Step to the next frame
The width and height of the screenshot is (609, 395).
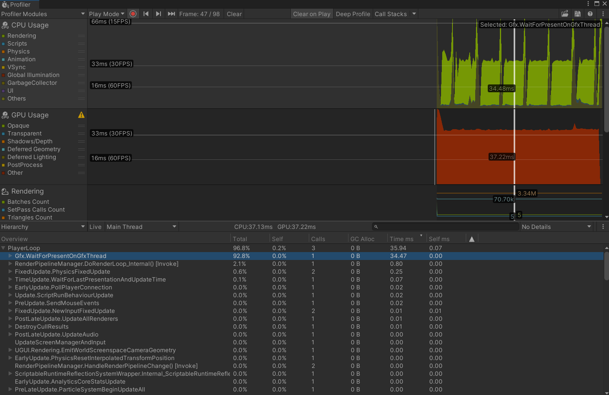(x=159, y=14)
